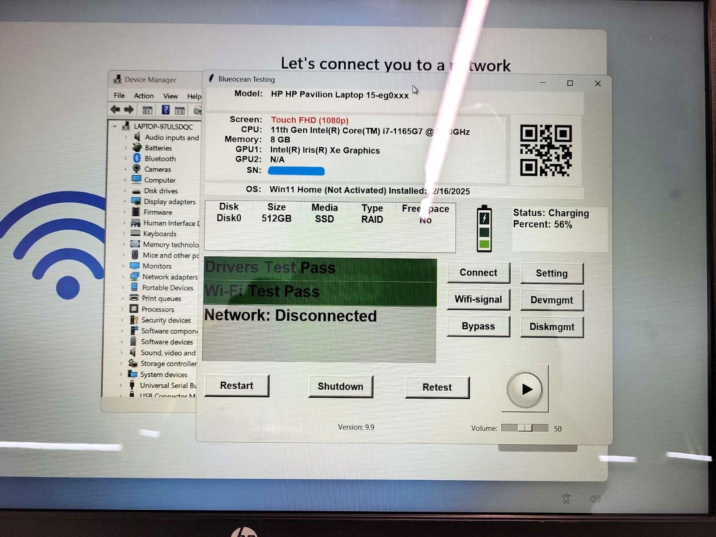Click the Back arrow in Device Manager toolbar
716x537 pixels.
(115, 109)
